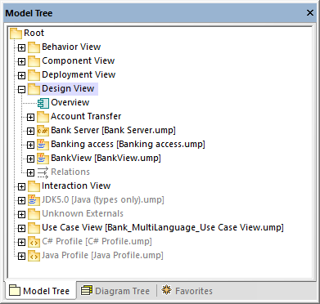Click the Interaction View folder icon
Screen dimensions: 320x304
[34, 186]
